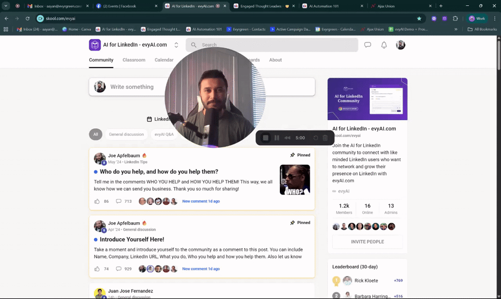Image resolution: width=501 pixels, height=299 pixels.
Task: Stop the screen recording
Action: 265,138
